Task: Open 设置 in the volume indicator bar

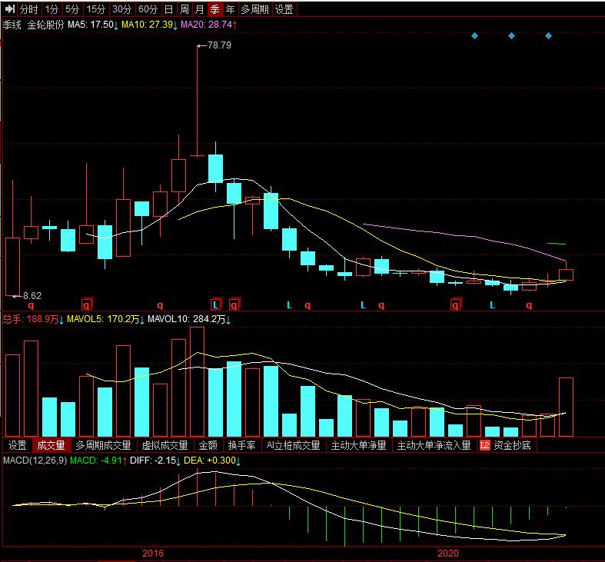Action: (x=17, y=445)
